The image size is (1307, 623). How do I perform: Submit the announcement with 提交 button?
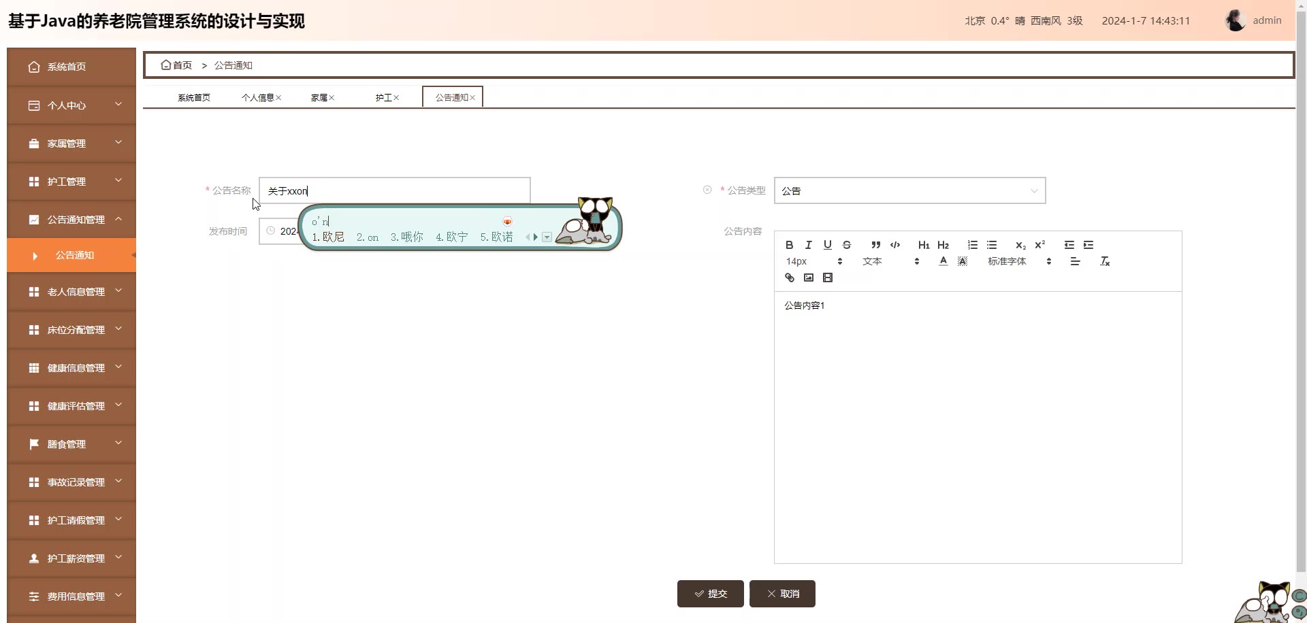[710, 594]
